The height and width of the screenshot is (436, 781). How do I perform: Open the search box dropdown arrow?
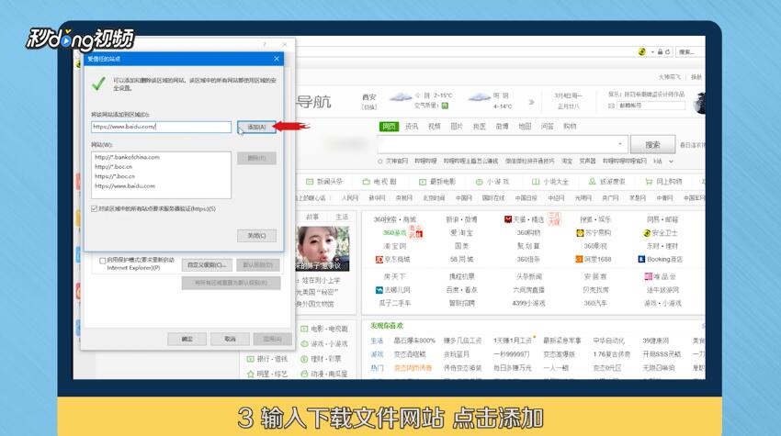(x=620, y=144)
